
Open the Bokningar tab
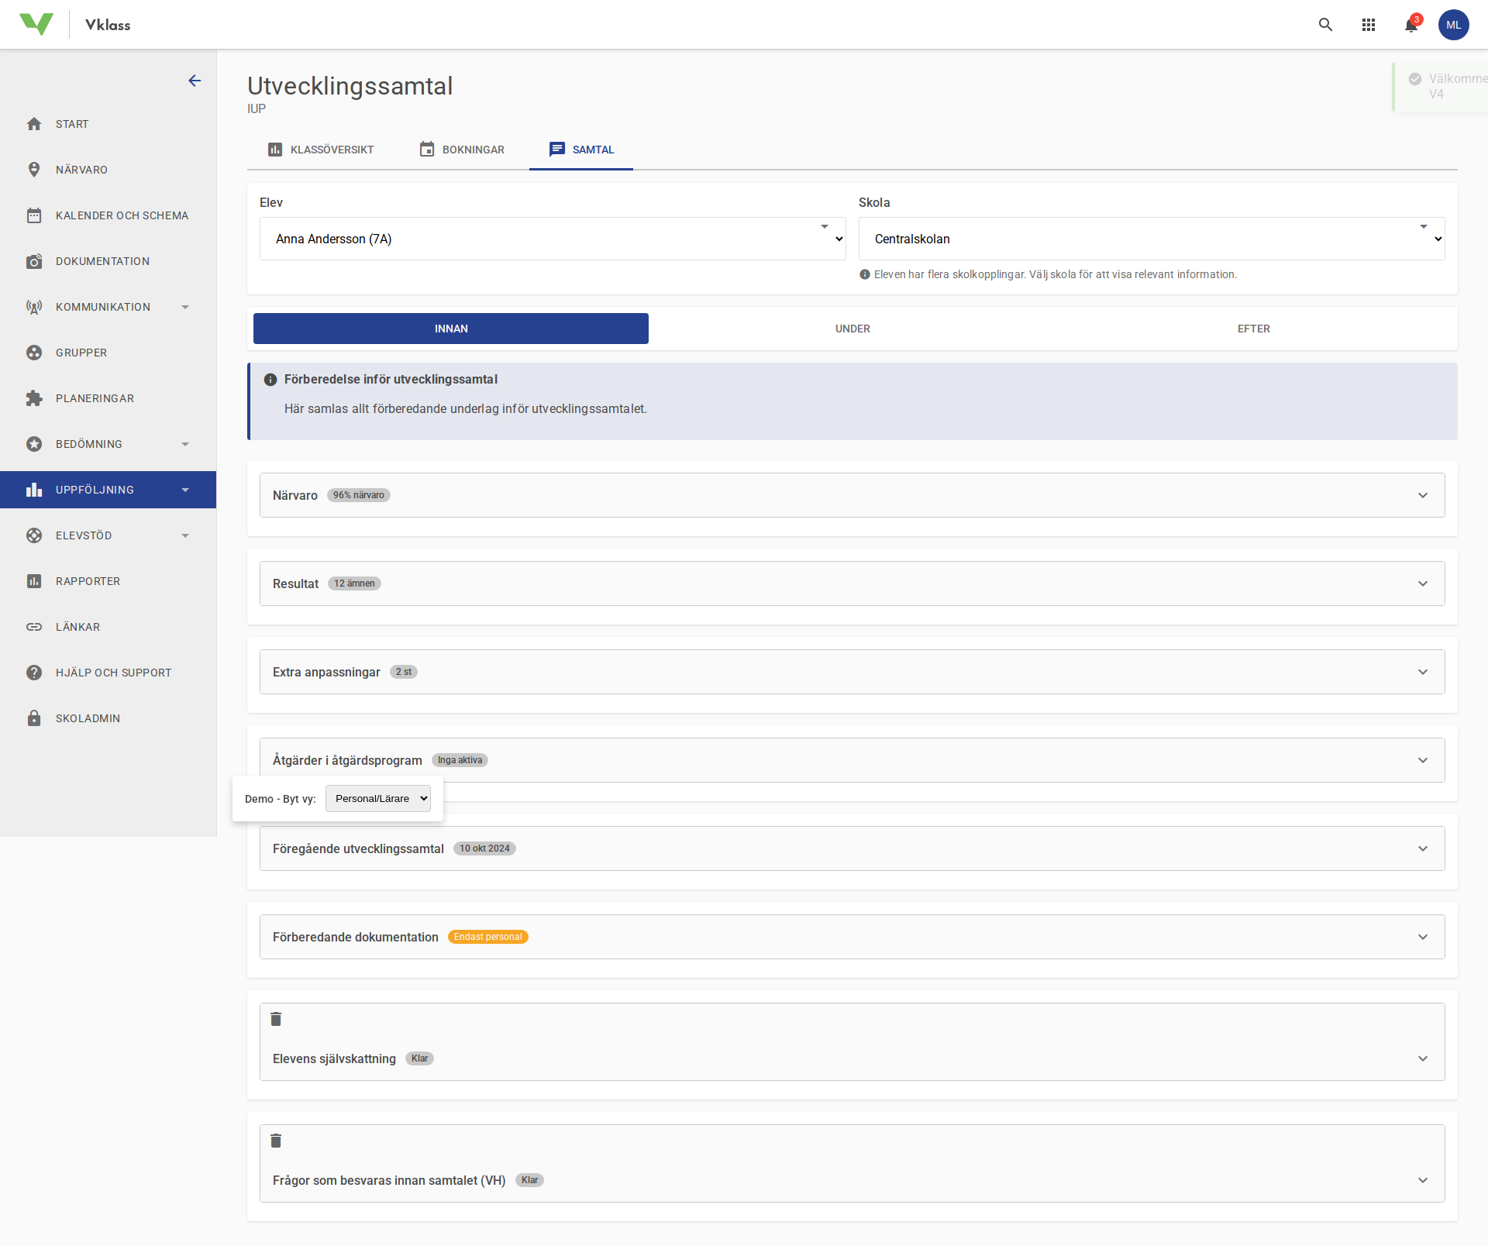tap(462, 150)
